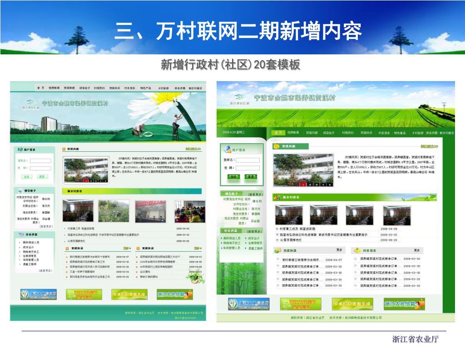Select slide number 1 in left template slideshow
Screen dimensions: 465x348
pyautogui.click(x=86, y=180)
